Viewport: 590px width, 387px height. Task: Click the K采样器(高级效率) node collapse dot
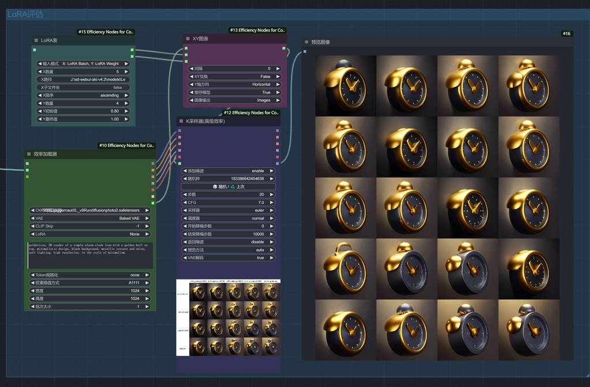tap(180, 122)
